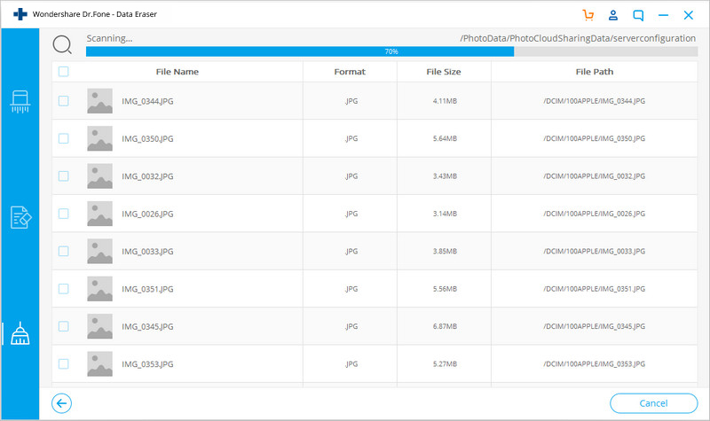Select the Erase All Data sidebar icon
Screen dimensions: 710x421
tap(20, 101)
